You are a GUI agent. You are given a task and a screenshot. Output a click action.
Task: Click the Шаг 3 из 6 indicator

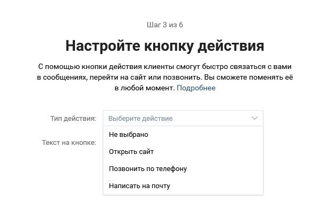pos(165,25)
